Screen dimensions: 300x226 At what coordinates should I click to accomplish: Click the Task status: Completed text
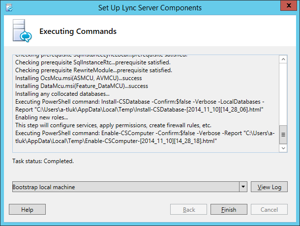[x=43, y=161]
